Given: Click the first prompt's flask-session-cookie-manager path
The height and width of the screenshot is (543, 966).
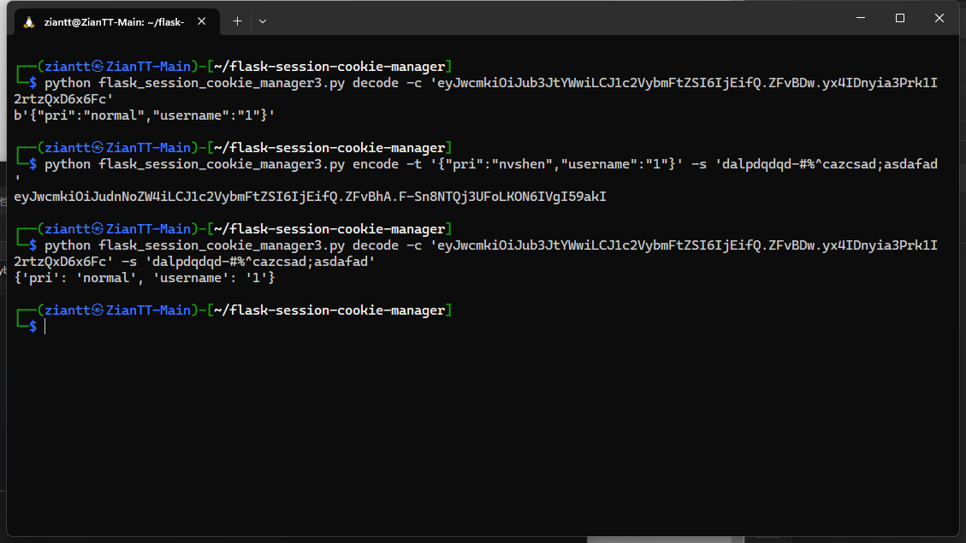Looking at the screenshot, I should 329,67.
